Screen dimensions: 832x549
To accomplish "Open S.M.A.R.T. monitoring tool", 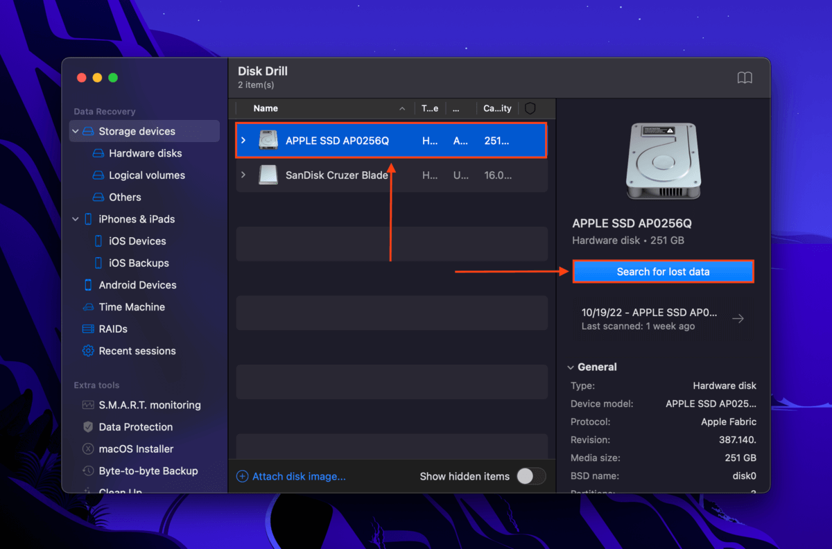I will pyautogui.click(x=150, y=405).
